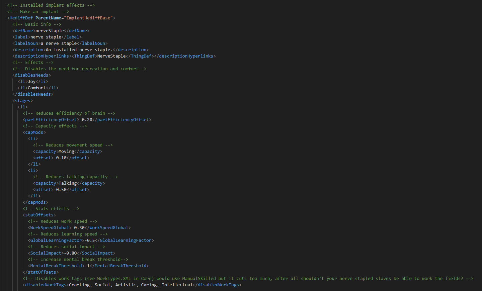Click the 'Disables work tags' long comment
Image resolution: width=482 pixels, height=291 pixels.
pos(248,279)
